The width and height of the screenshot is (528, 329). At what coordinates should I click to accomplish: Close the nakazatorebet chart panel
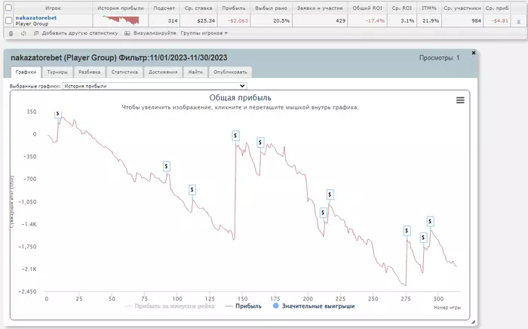click(474, 53)
